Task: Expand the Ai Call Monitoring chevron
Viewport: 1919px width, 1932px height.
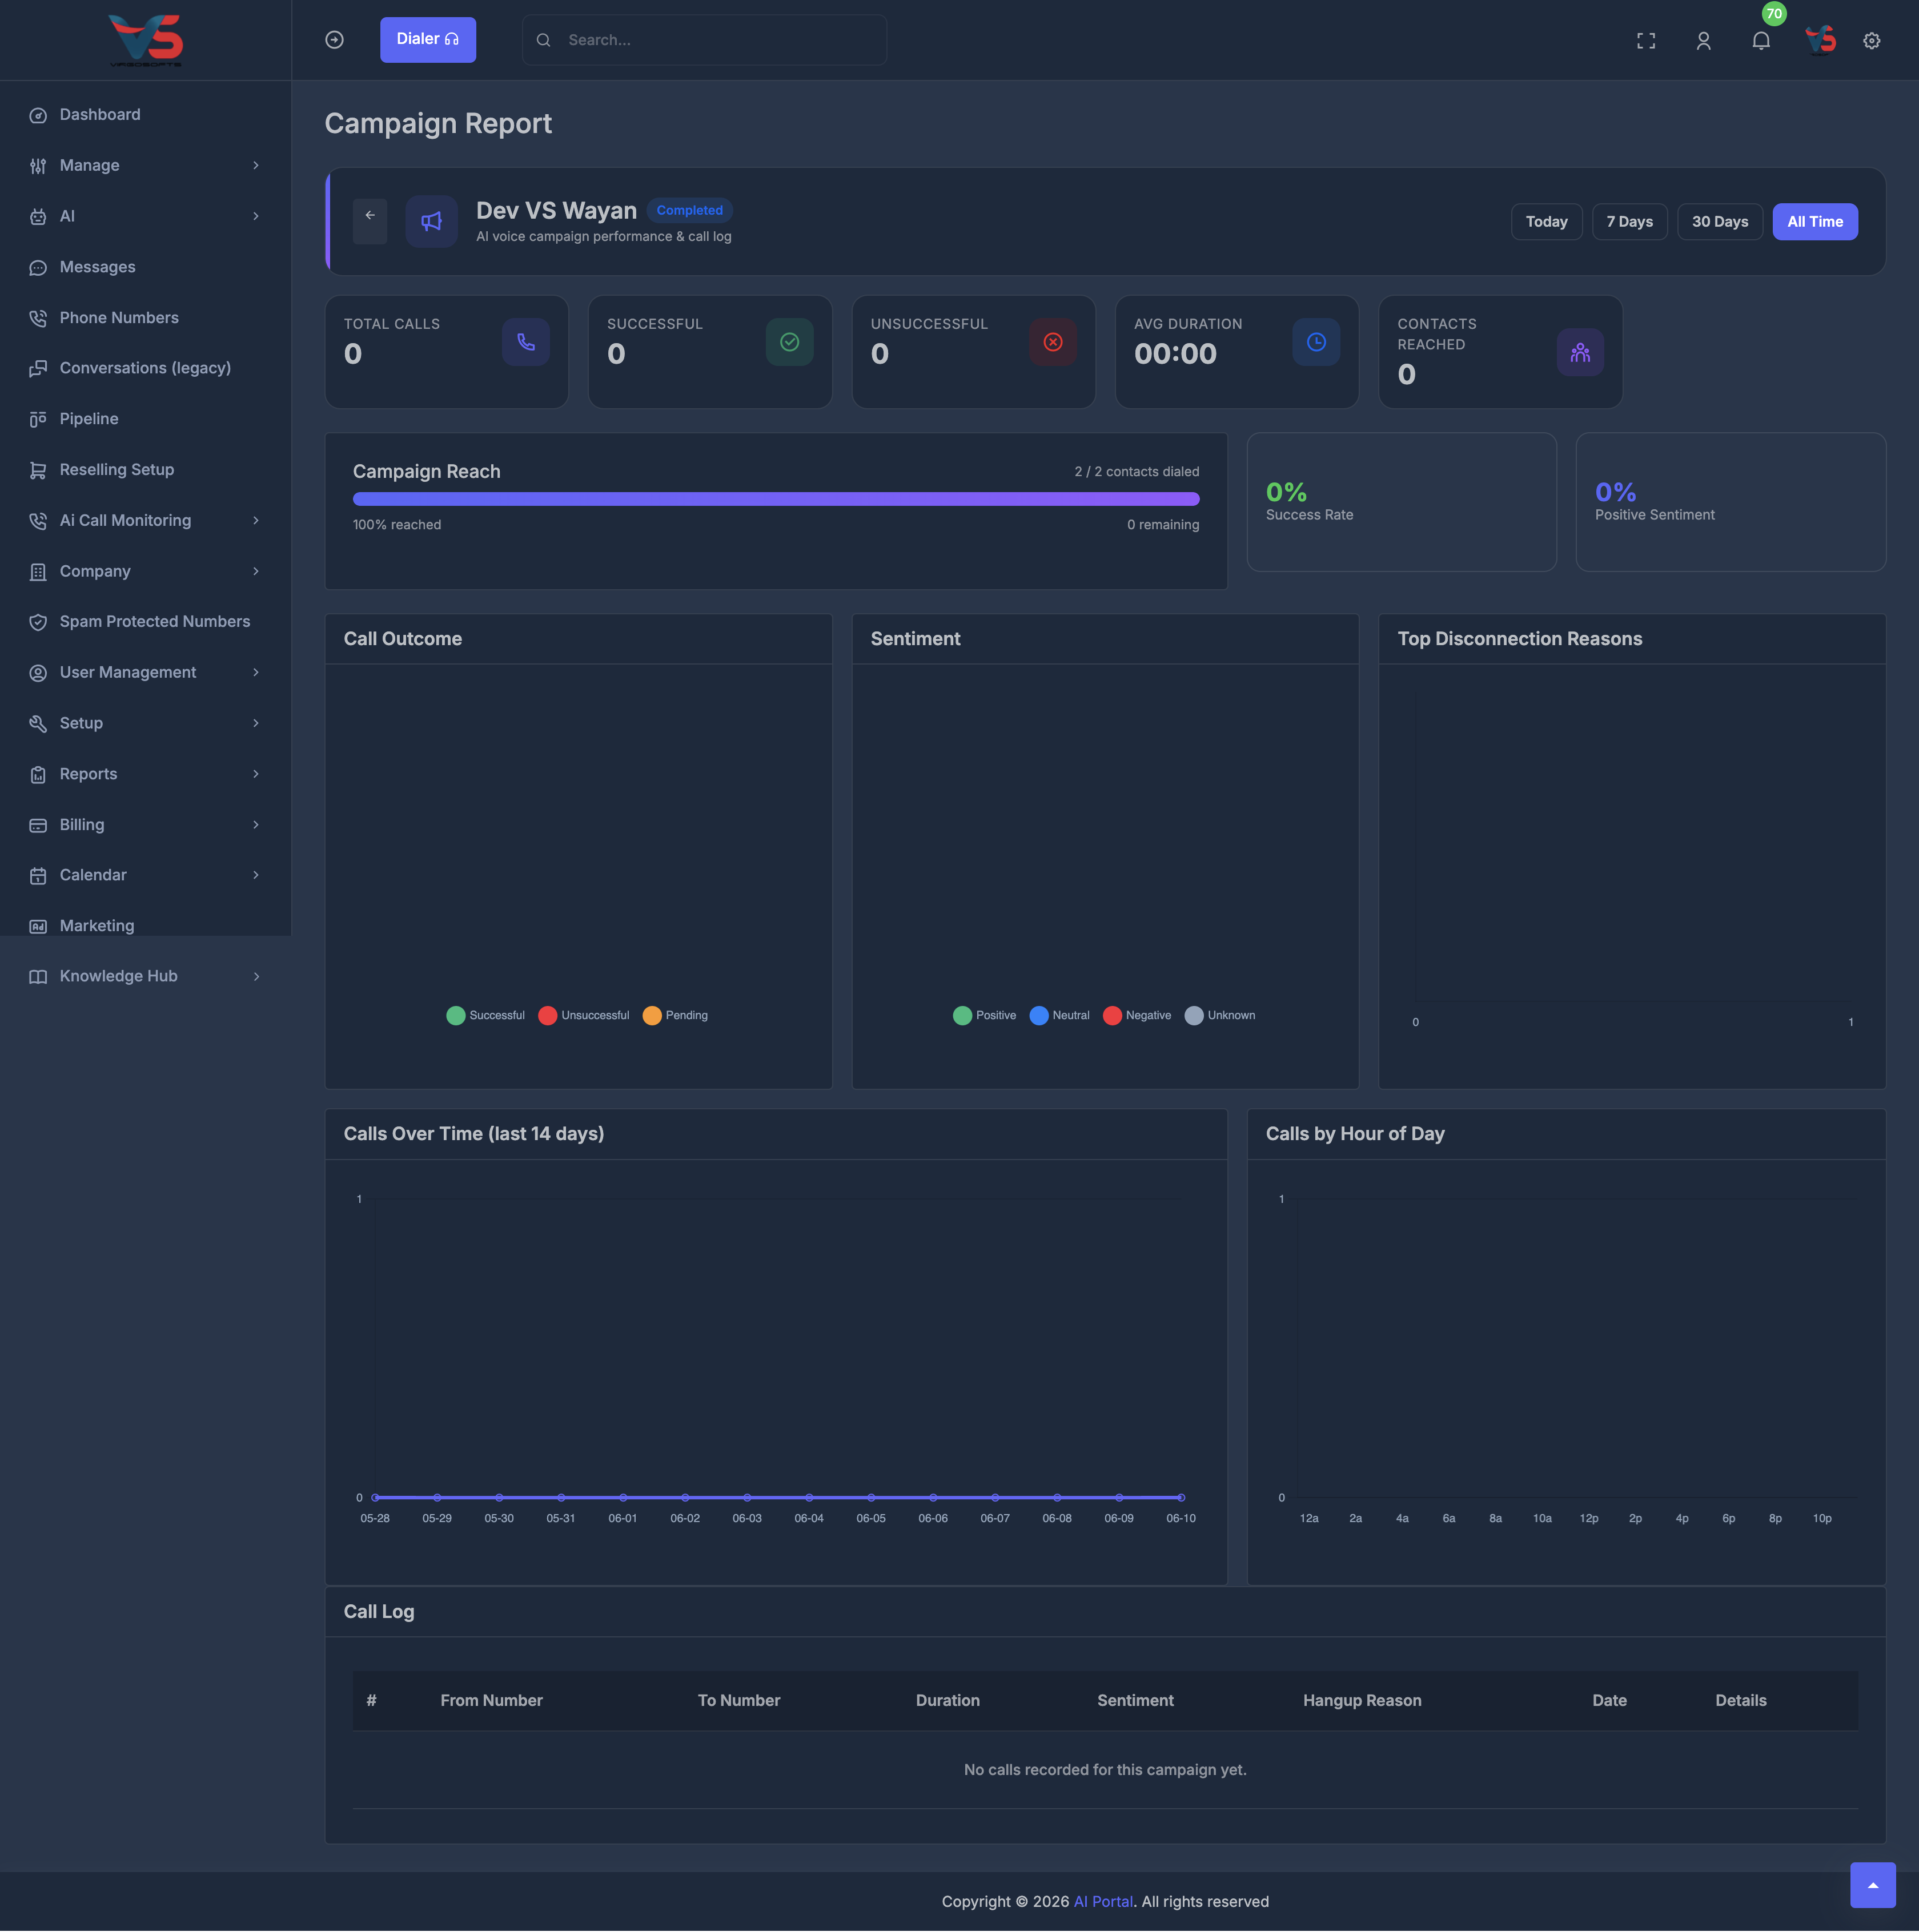Action: 255,520
